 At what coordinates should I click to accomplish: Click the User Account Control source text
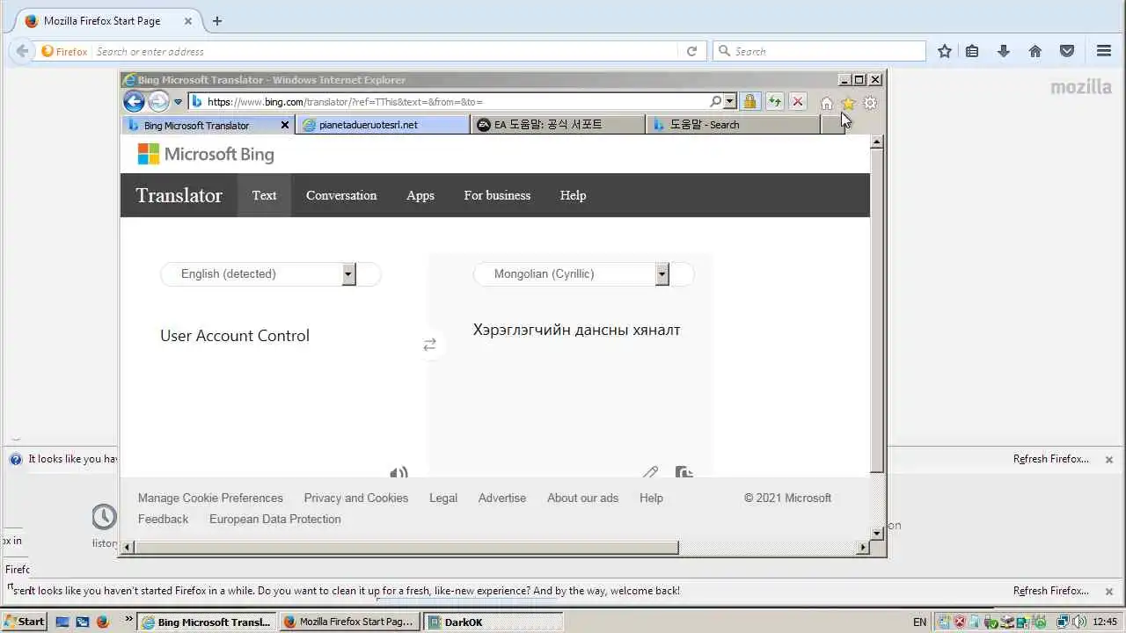(235, 336)
